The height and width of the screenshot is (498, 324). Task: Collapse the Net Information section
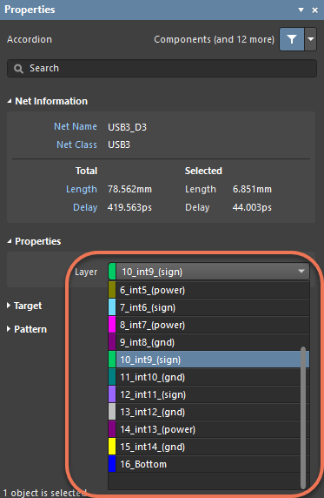click(10, 101)
